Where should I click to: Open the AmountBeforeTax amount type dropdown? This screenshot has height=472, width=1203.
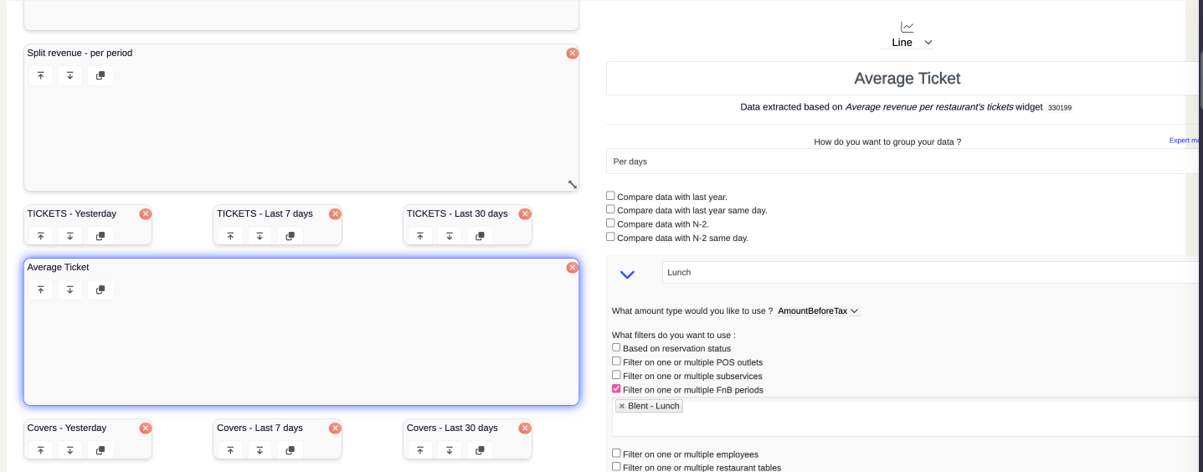pos(818,310)
